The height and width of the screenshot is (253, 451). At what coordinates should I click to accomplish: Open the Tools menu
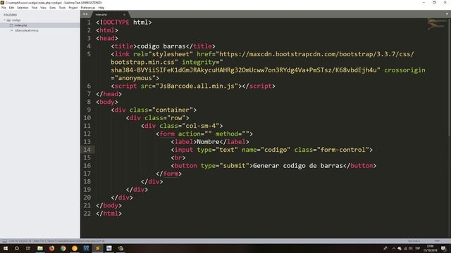click(x=62, y=8)
